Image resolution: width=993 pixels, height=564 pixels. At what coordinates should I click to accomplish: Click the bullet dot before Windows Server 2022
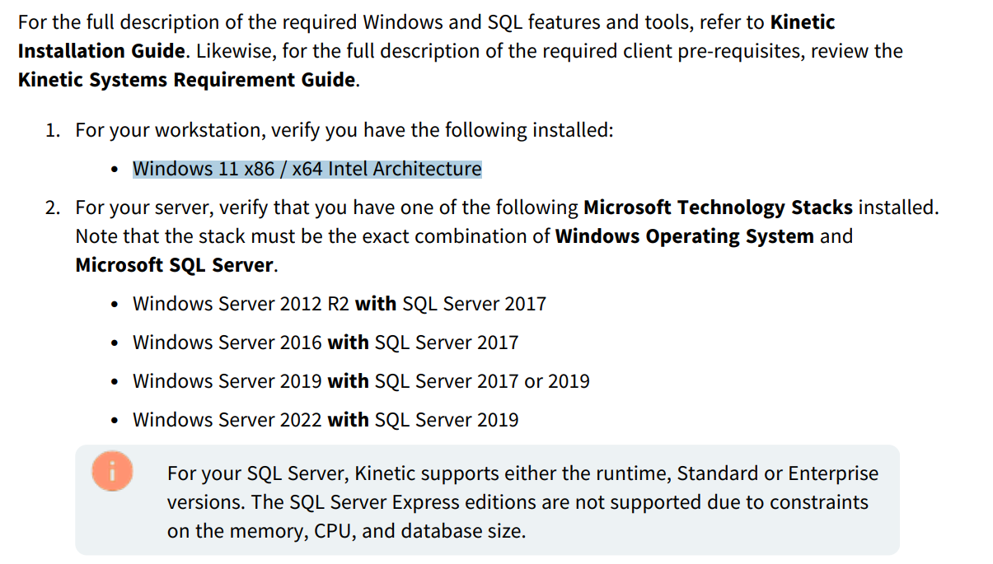[x=115, y=421]
